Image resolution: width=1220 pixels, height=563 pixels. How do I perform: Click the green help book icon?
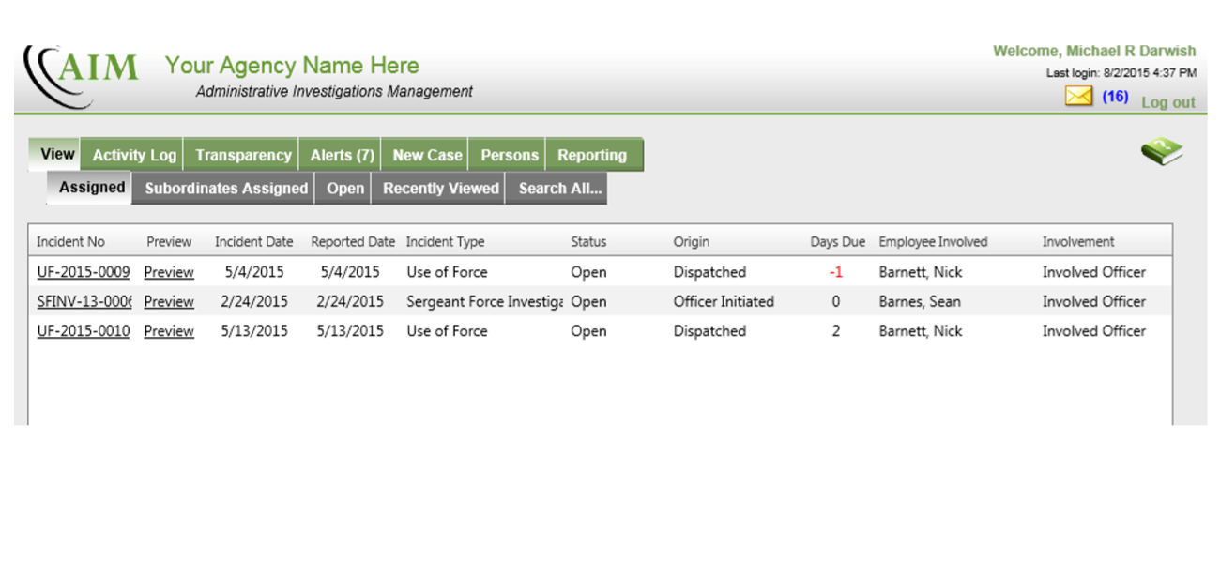[1161, 151]
